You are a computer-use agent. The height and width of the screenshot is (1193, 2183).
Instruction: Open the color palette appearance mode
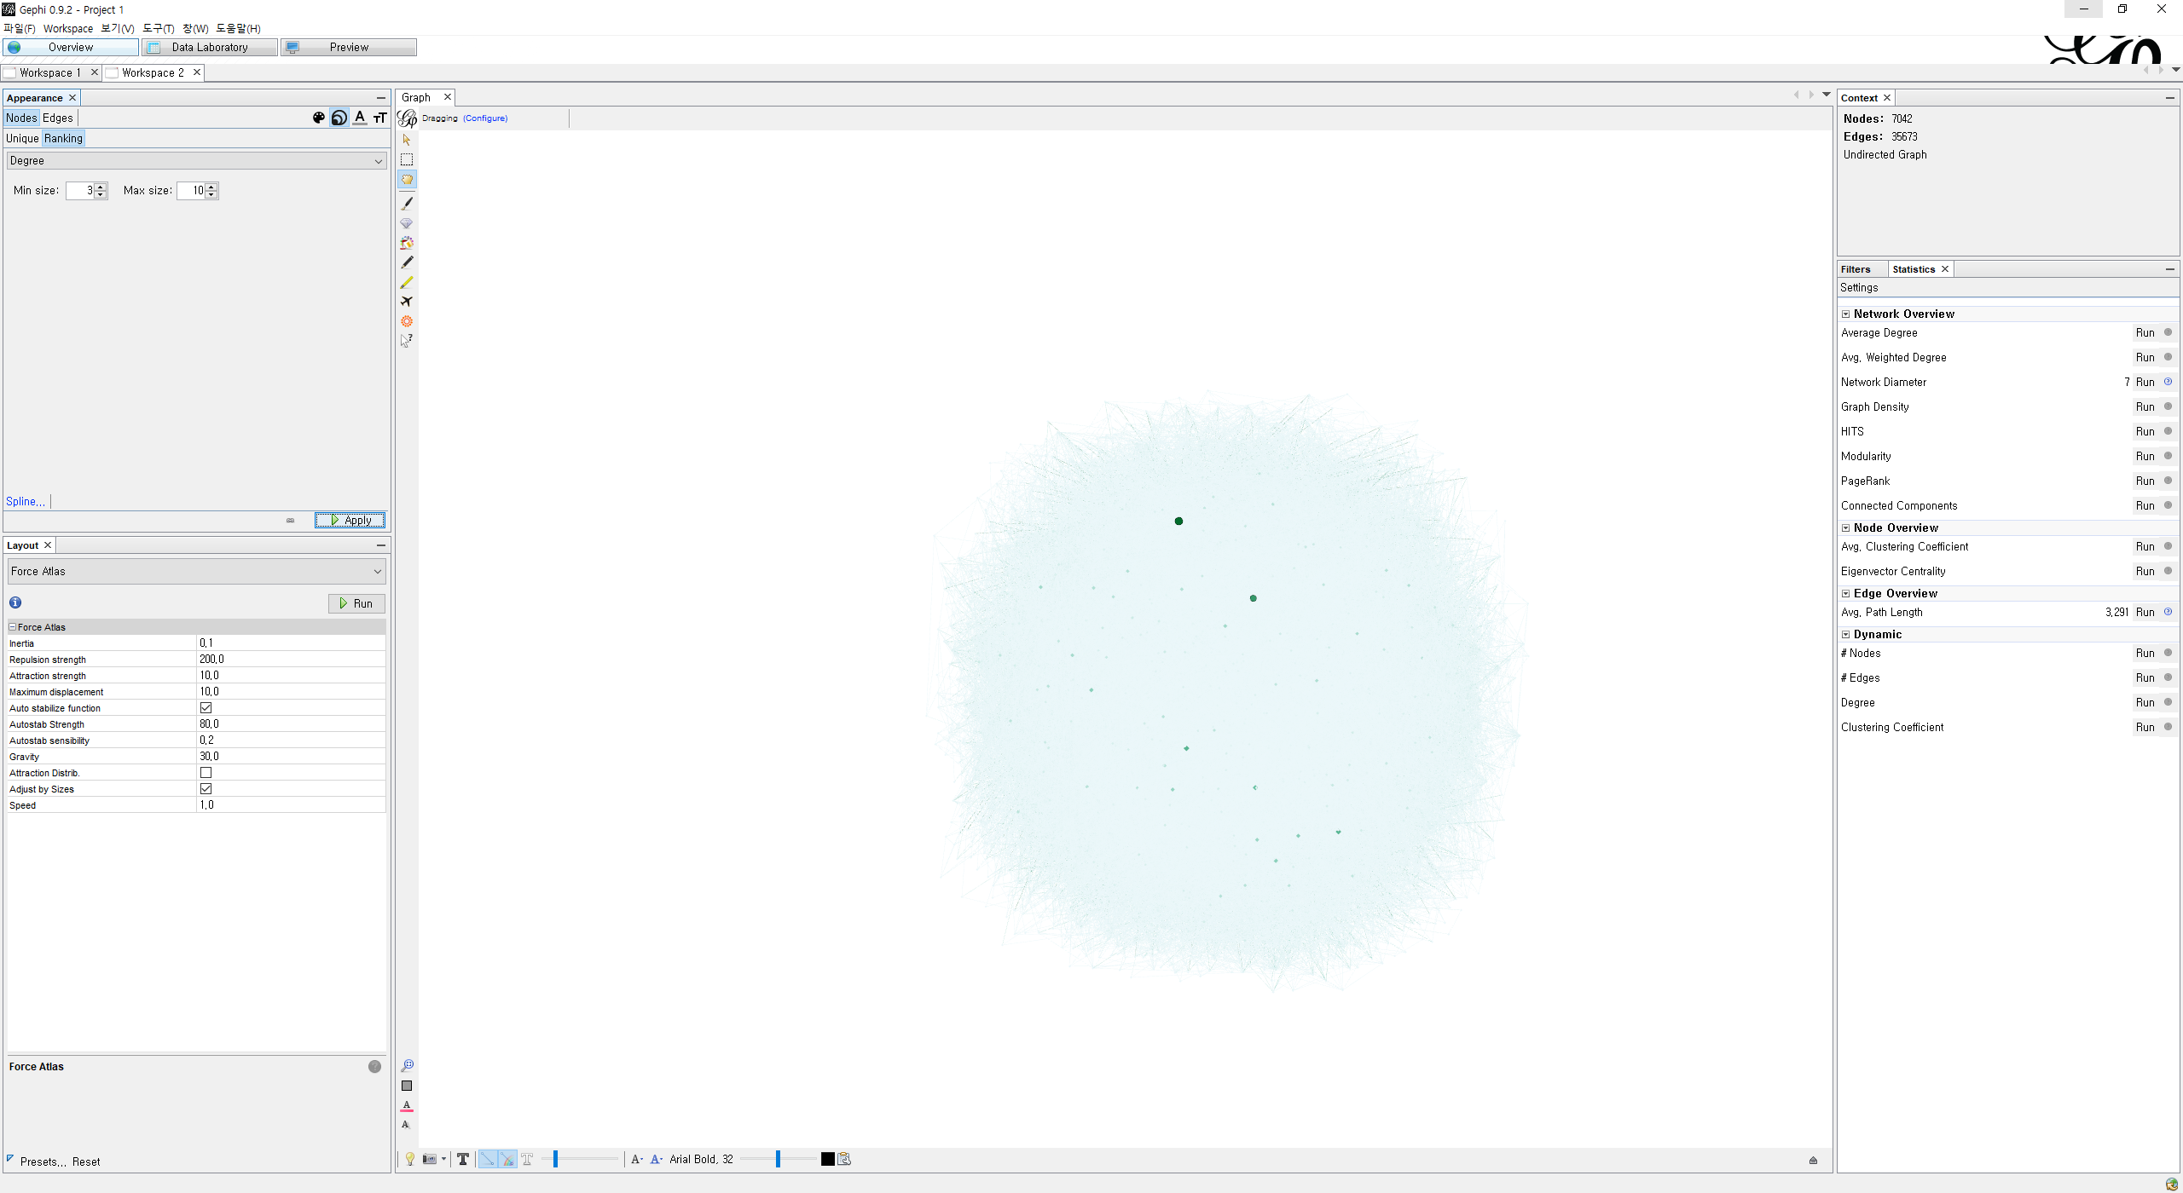pos(319,118)
